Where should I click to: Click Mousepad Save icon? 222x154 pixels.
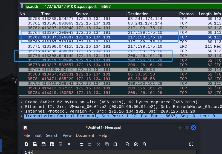tap(44, 144)
